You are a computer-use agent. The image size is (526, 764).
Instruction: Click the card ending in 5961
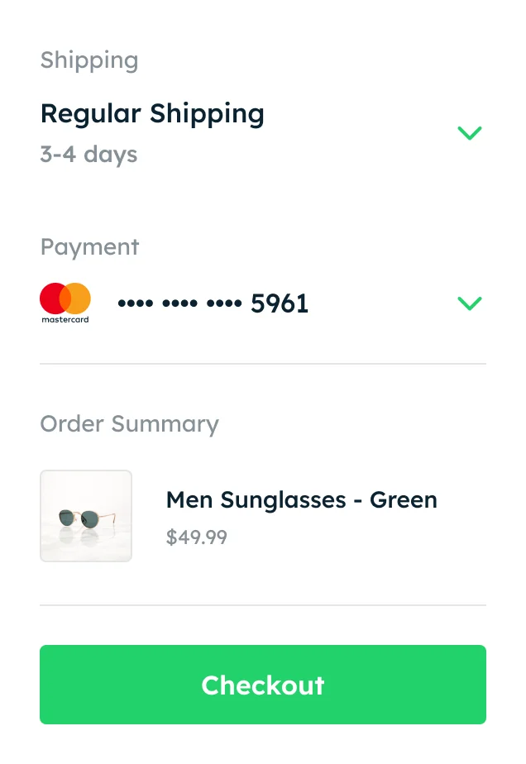[x=213, y=303]
